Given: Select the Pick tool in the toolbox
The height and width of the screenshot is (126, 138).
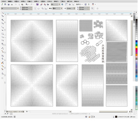Looking at the screenshot, I should pyautogui.click(x=2, y=12).
